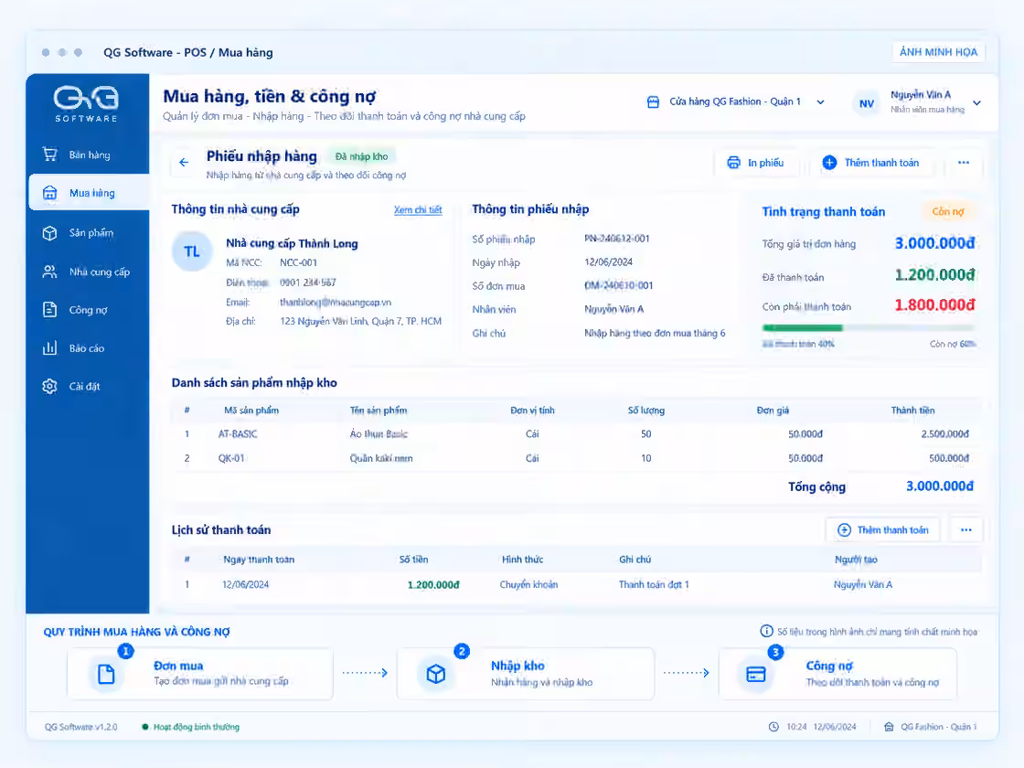Image resolution: width=1024 pixels, height=768 pixels.
Task: Click the NV user avatar
Action: point(866,103)
